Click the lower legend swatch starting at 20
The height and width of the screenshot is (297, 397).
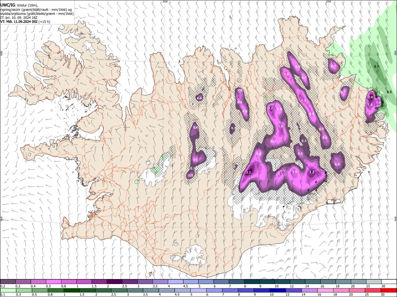click(356, 291)
